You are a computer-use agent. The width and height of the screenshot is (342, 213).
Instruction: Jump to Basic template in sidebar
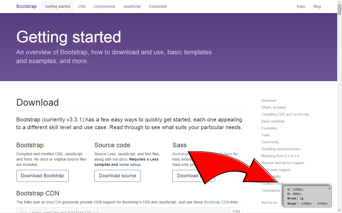[273, 121]
